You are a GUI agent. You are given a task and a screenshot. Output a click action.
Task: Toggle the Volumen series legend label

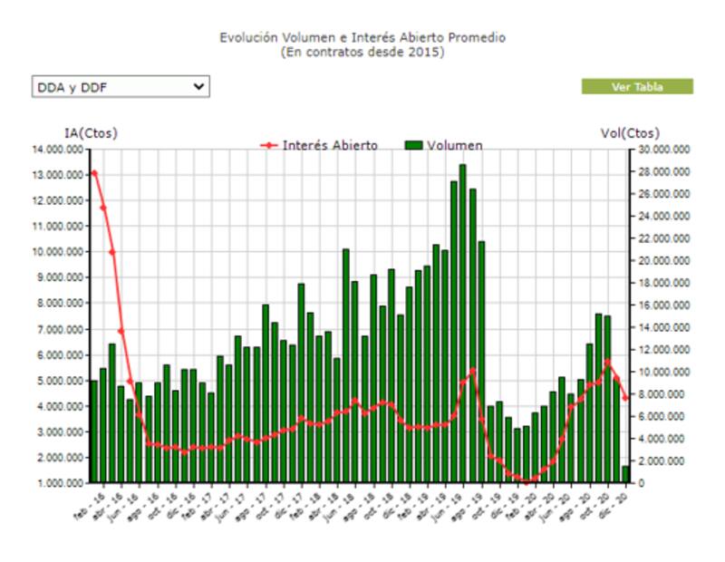[x=455, y=145]
